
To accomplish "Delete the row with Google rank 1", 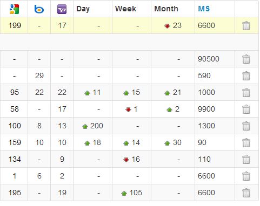I will click(246, 176).
